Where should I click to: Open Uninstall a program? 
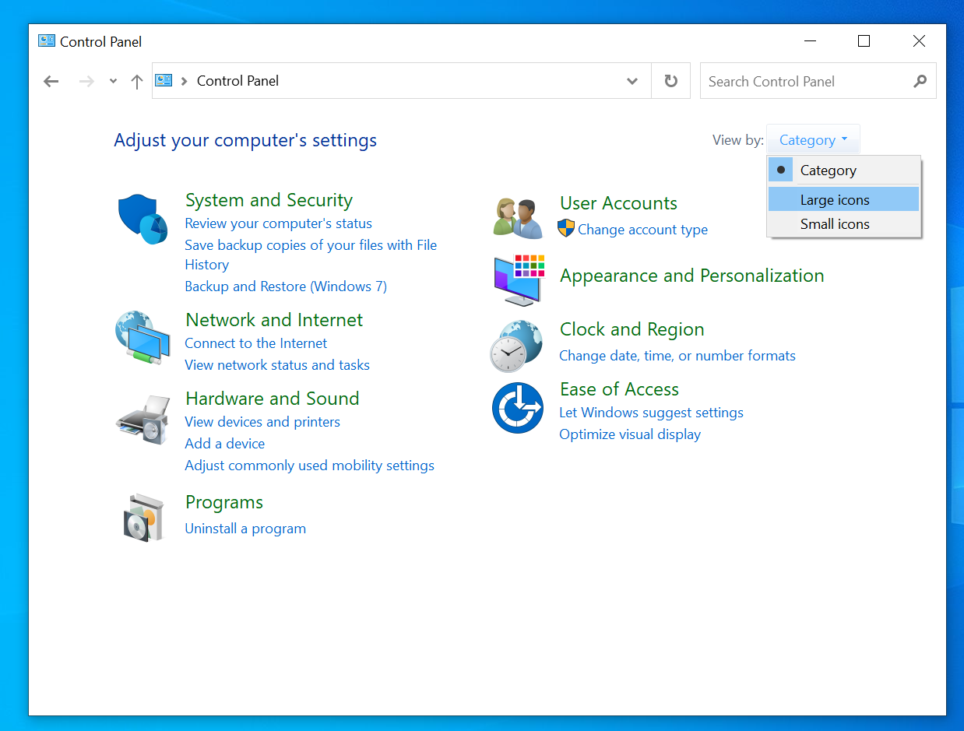pyautogui.click(x=245, y=528)
